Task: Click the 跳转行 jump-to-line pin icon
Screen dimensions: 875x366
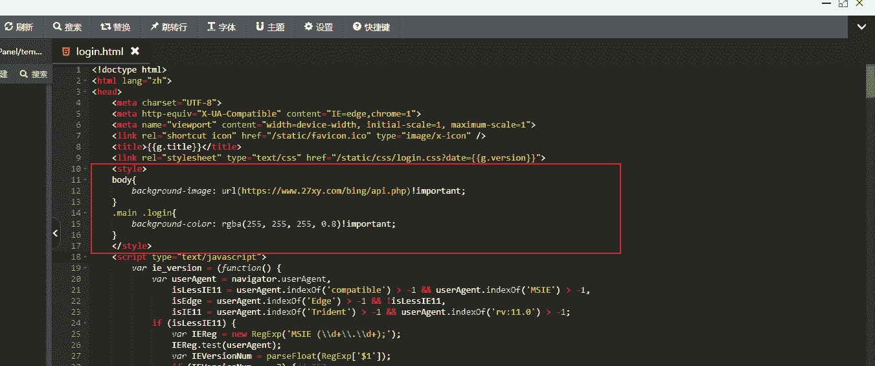Action: point(155,27)
